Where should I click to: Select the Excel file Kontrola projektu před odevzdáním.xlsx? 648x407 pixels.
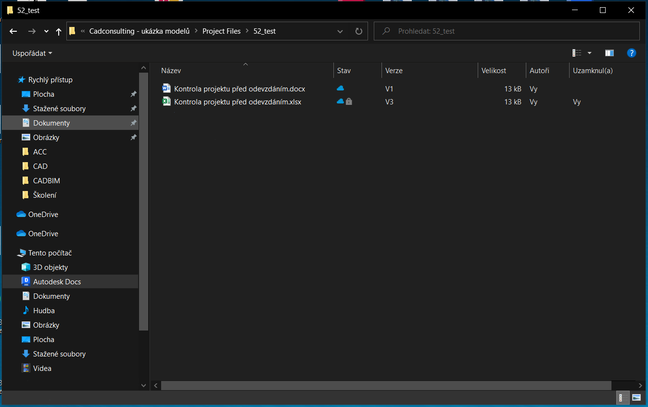tap(237, 102)
